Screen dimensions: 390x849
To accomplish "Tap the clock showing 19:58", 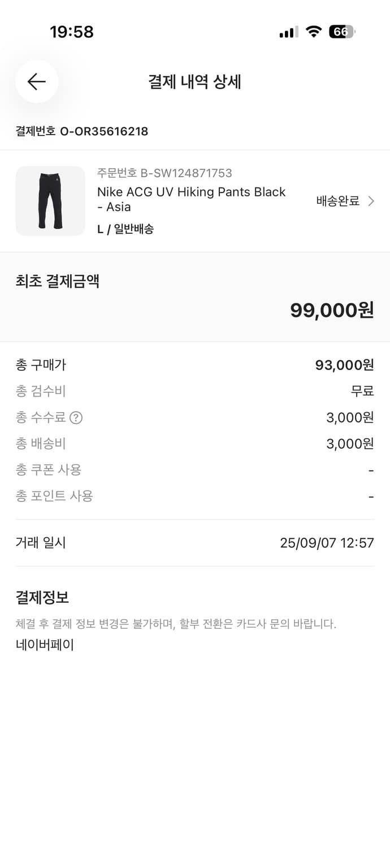I will click(x=70, y=32).
